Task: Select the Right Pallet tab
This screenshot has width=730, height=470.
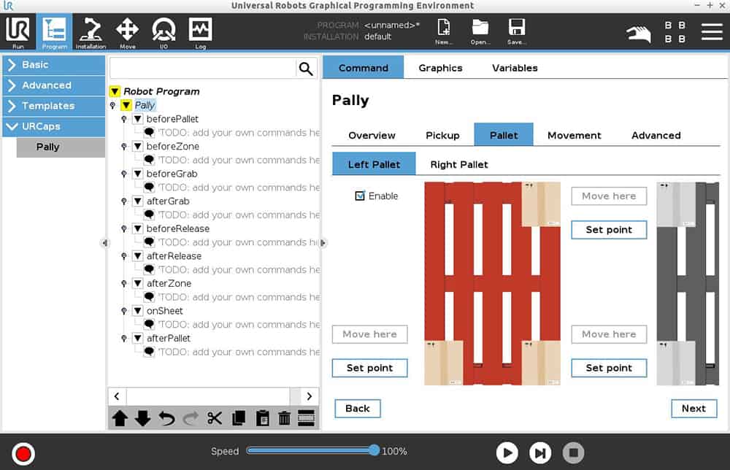Action: tap(459, 164)
